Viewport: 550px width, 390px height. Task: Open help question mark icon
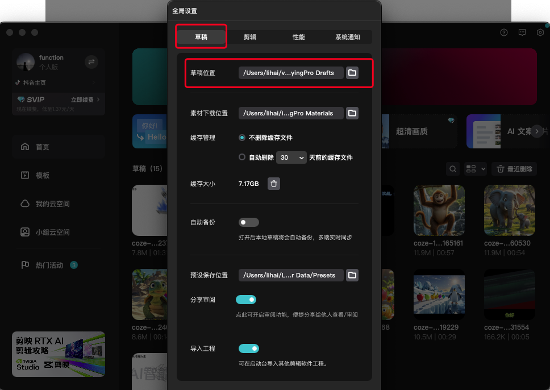point(504,32)
